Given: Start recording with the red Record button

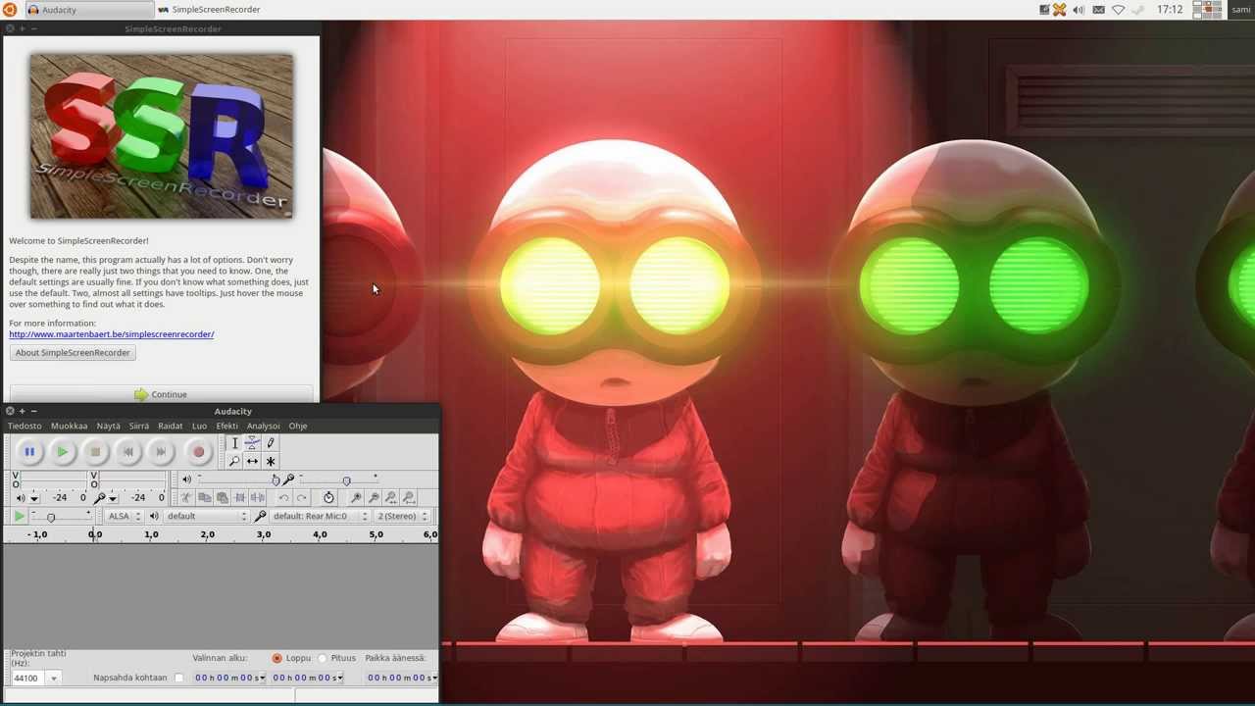Looking at the screenshot, I should tap(198, 452).
